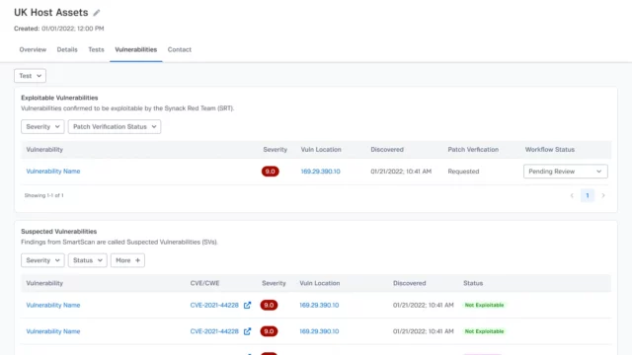Open first CVE-2021-44228 link

[214, 305]
